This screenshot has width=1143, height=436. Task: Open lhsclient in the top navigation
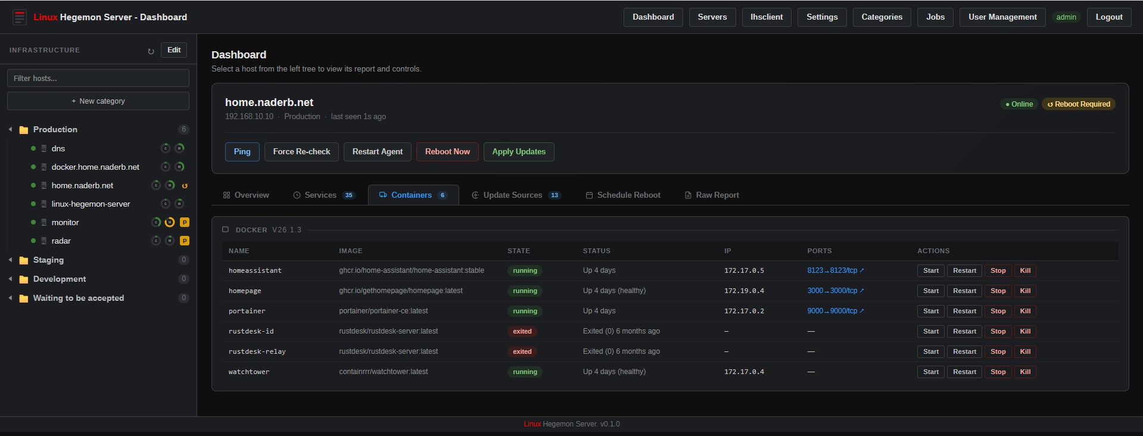[x=767, y=17]
